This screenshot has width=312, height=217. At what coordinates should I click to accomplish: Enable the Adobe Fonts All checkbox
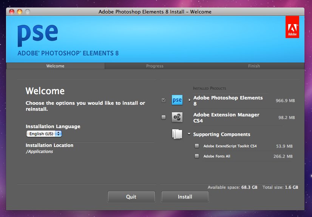197,156
